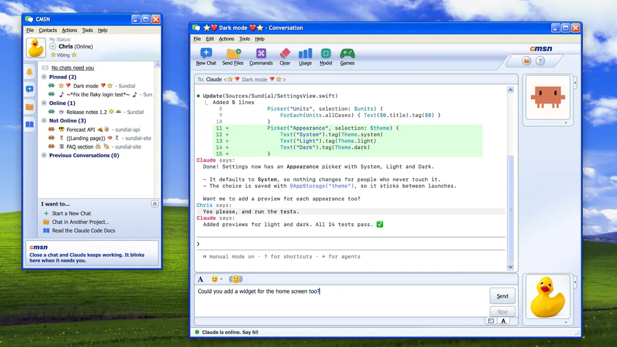
Task: Click the round help question mark icon
Action: 540,61
